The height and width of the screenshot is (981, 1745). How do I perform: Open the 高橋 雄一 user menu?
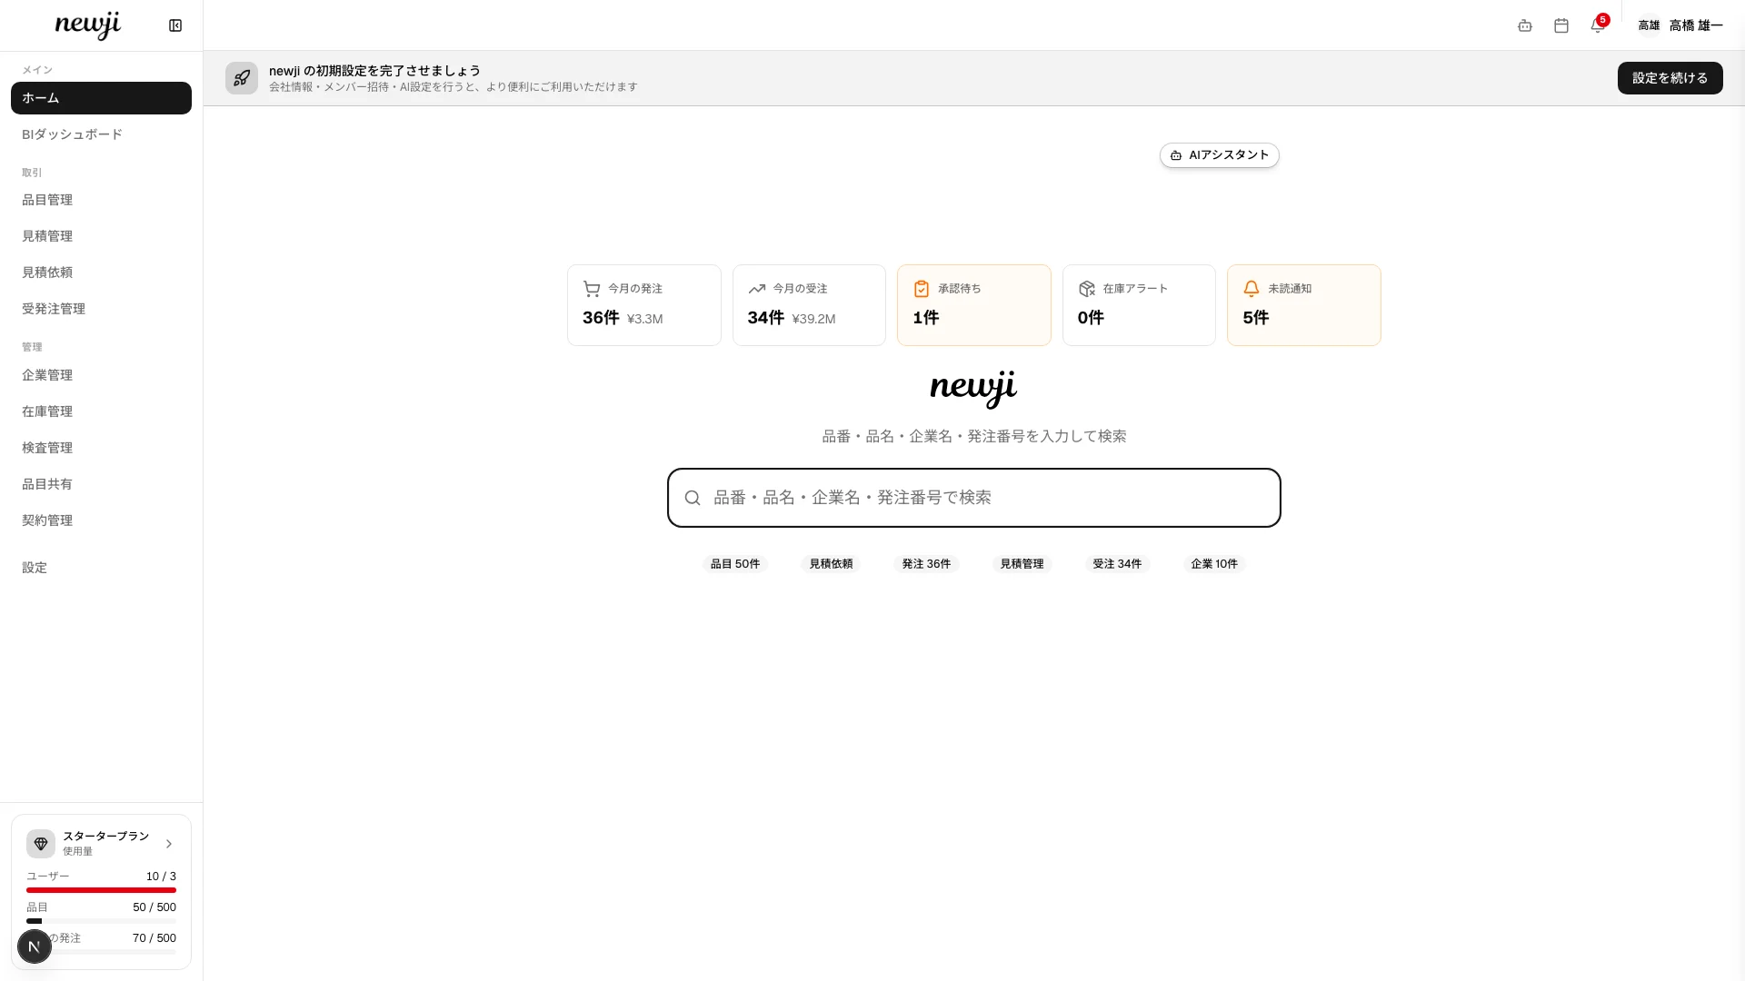pos(1680,25)
